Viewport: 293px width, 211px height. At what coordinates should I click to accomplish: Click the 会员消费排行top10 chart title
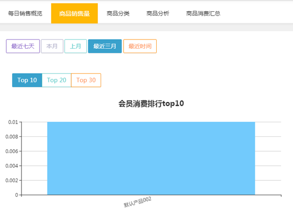click(x=151, y=103)
